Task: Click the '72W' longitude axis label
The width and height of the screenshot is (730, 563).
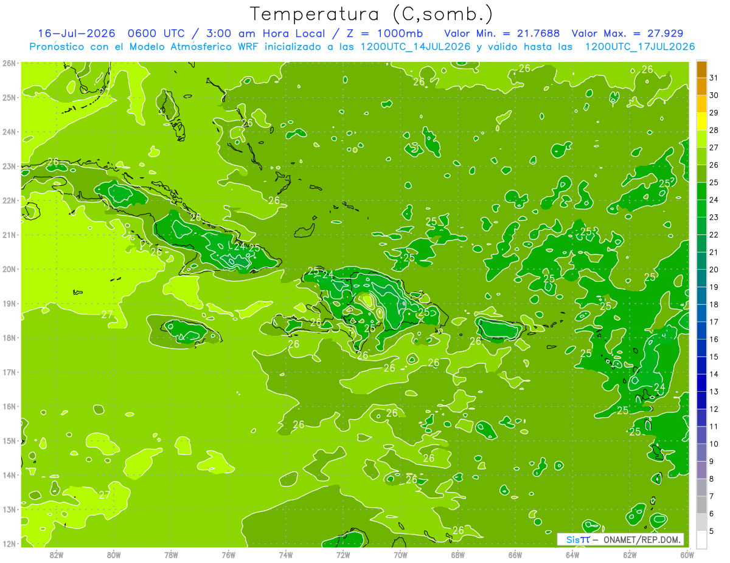Action: coord(343,554)
